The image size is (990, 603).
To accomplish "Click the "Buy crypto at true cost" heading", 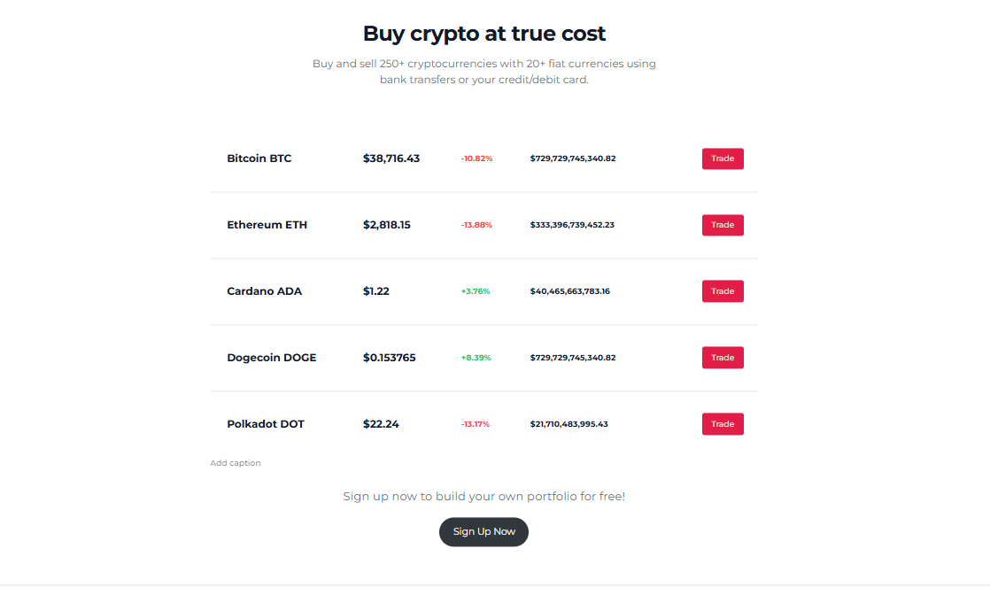I will (484, 34).
